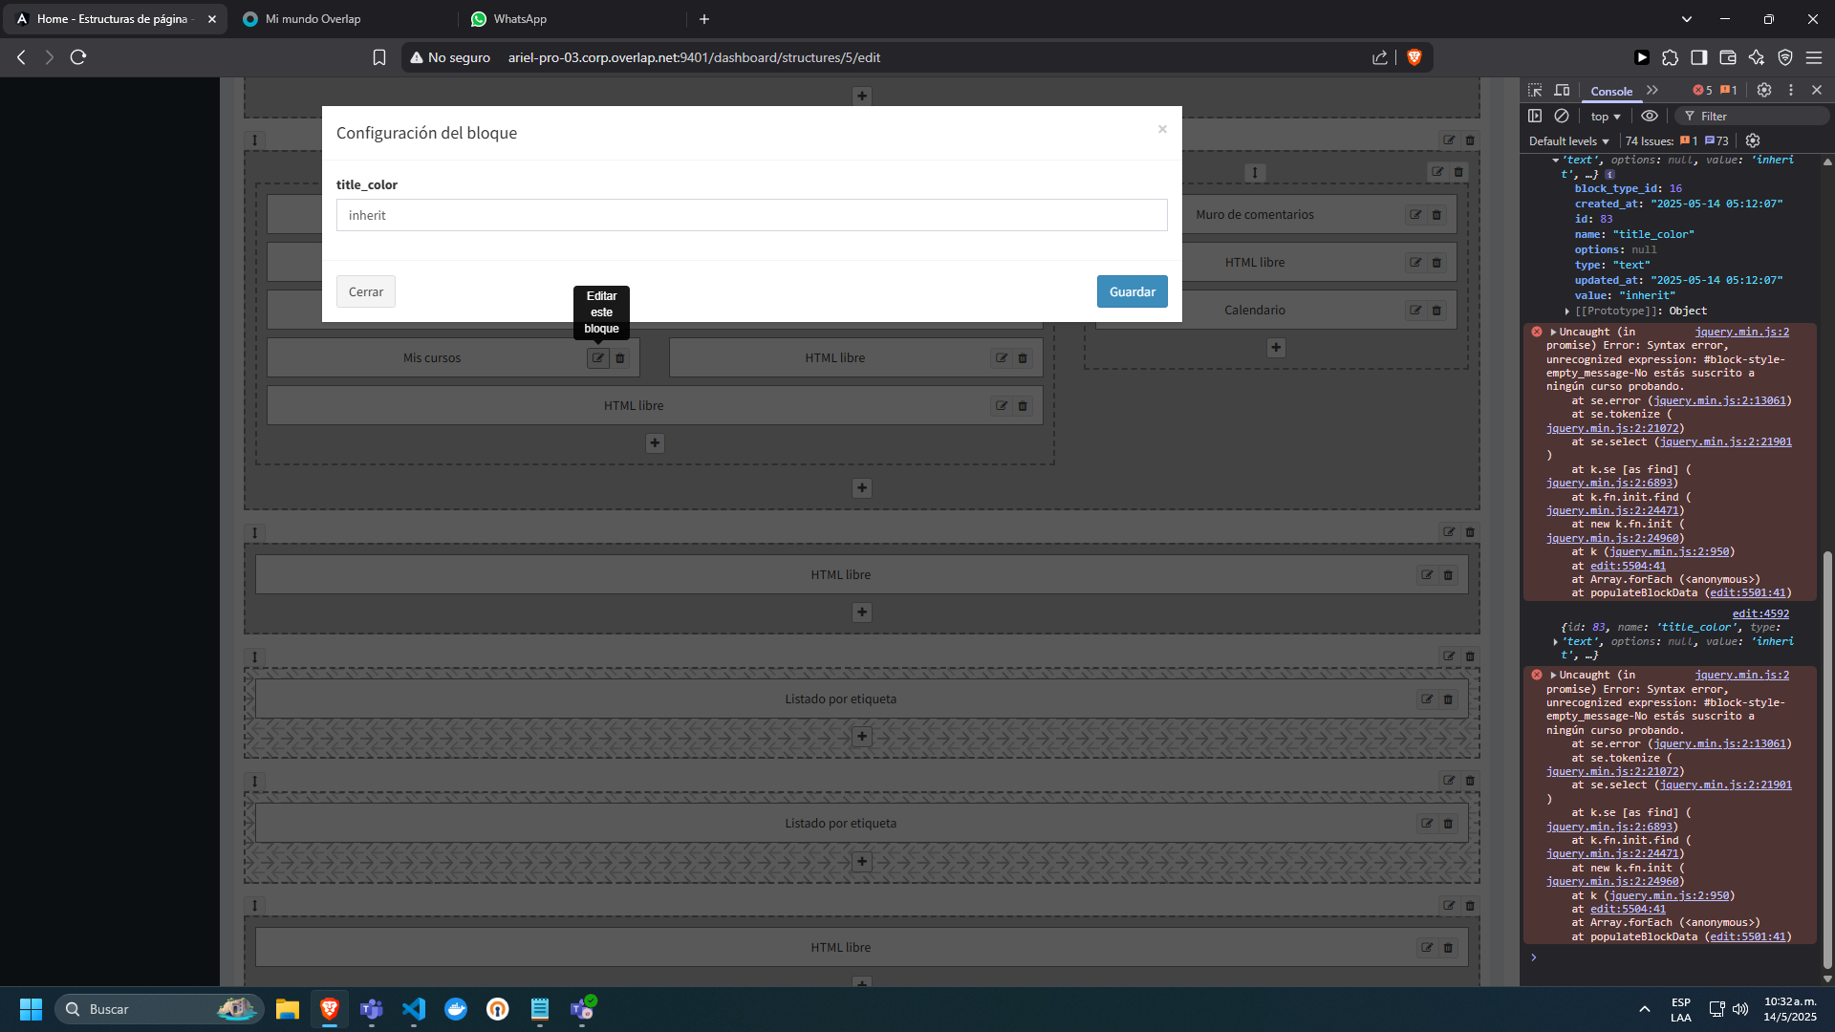This screenshot has height=1032, width=1835.
Task: Bookmark this page
Action: pyautogui.click(x=379, y=57)
